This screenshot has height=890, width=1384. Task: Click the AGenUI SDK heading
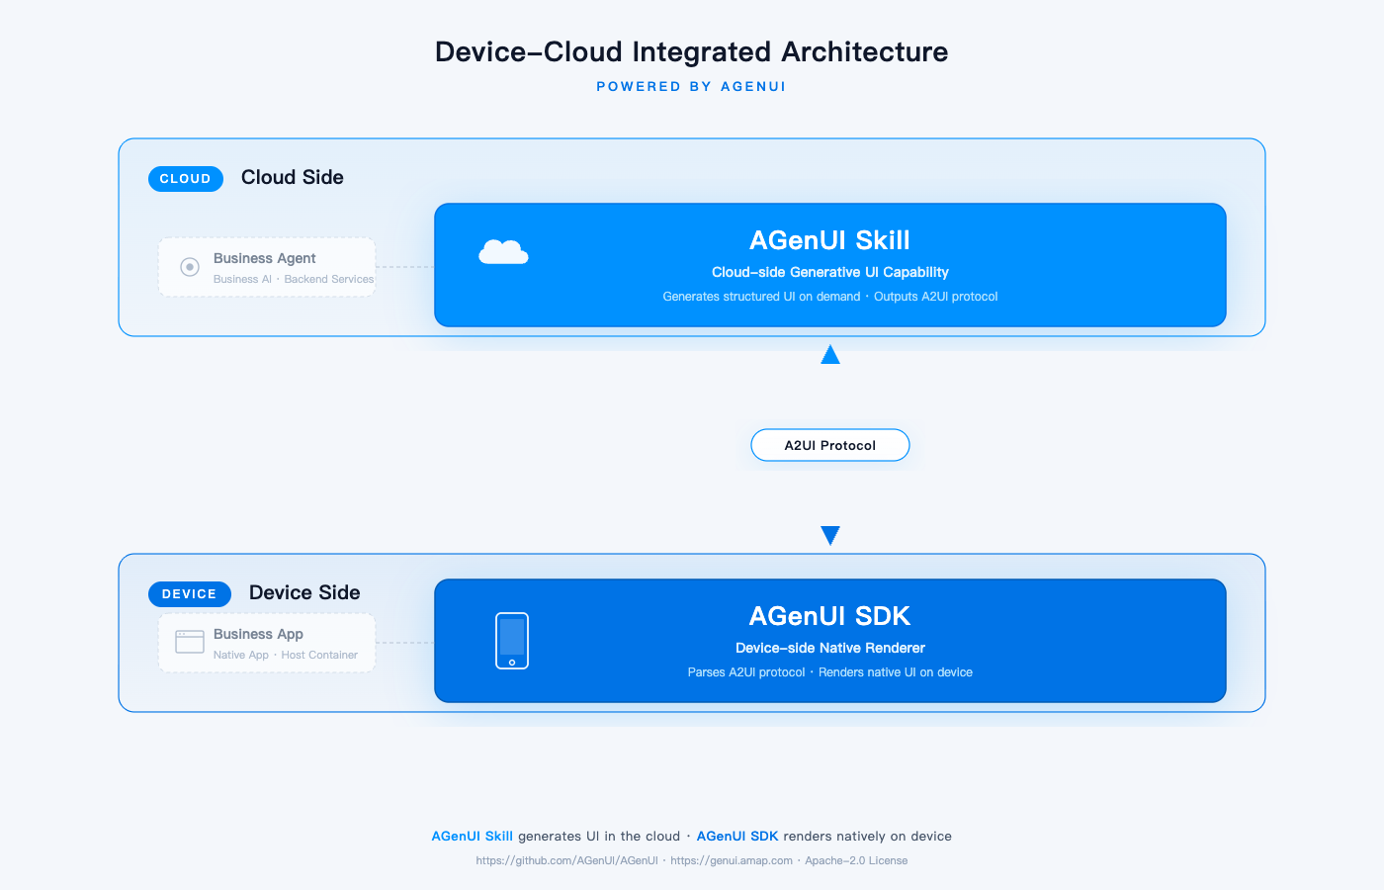point(829,616)
